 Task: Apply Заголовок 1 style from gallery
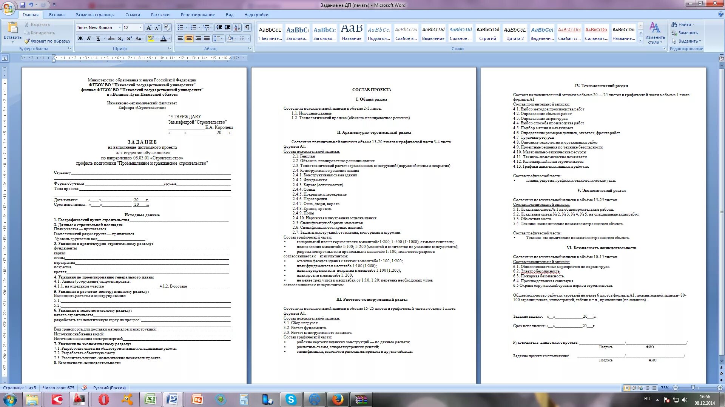pyautogui.click(x=297, y=33)
